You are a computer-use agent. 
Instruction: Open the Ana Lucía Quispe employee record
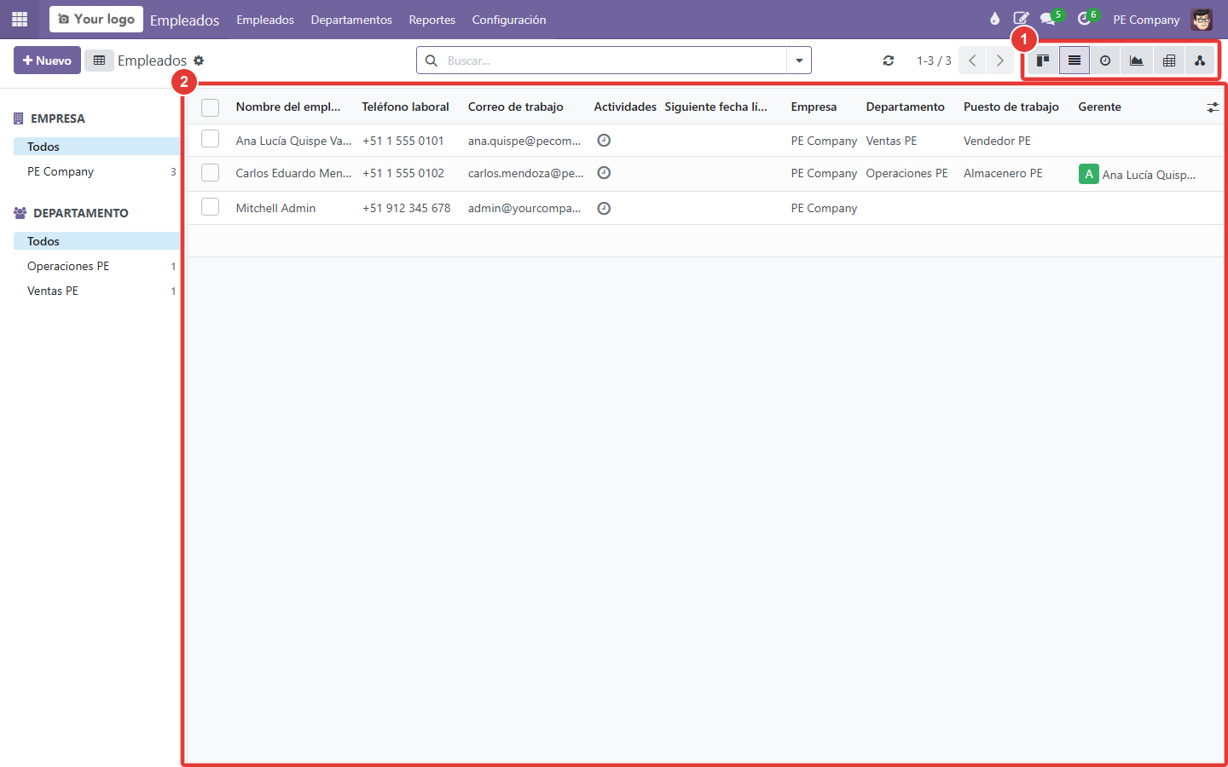click(x=293, y=141)
